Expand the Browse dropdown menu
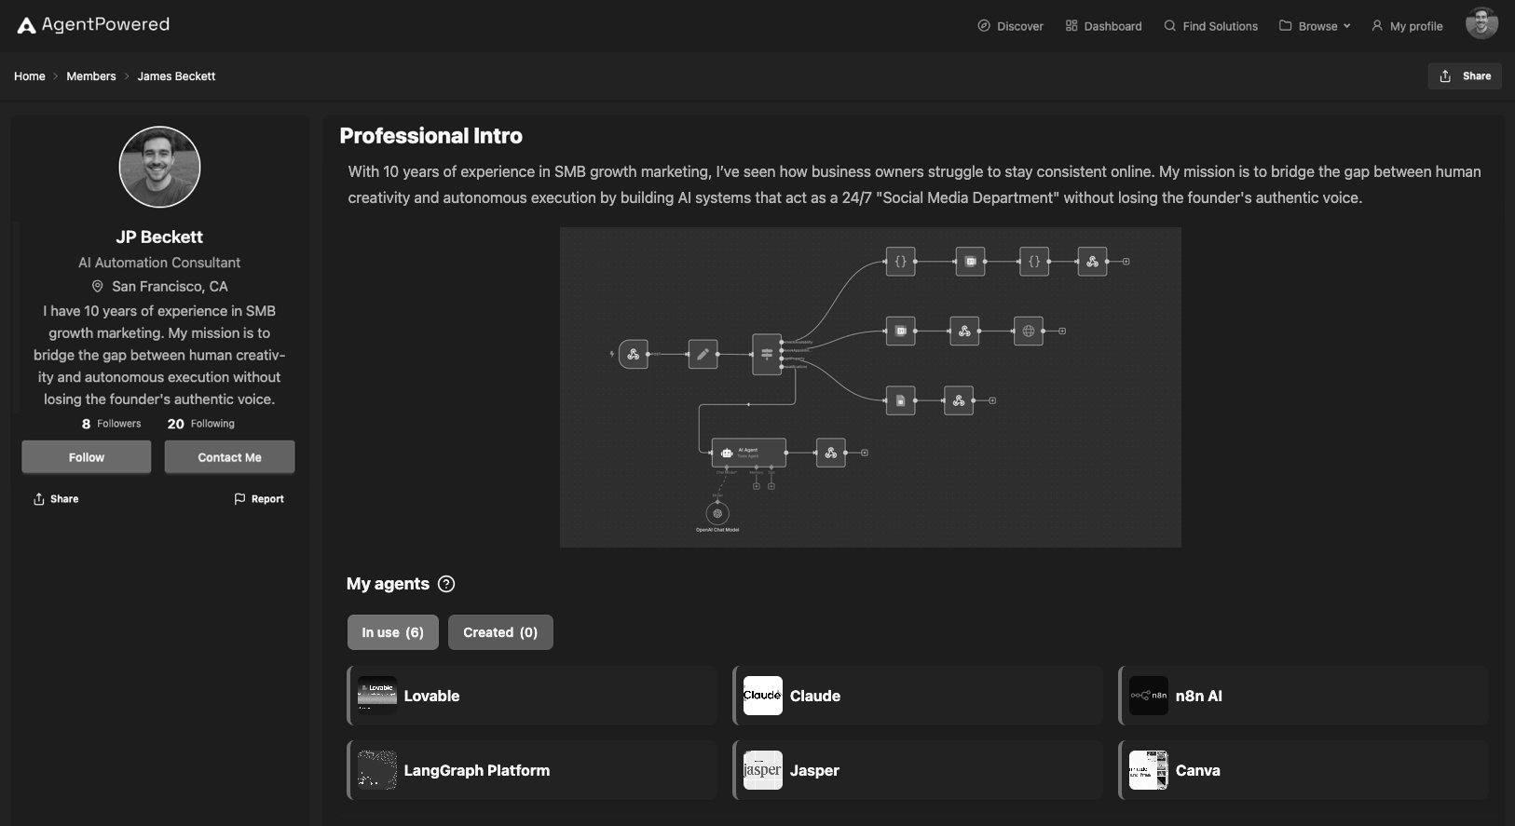This screenshot has width=1515, height=826. (1315, 26)
